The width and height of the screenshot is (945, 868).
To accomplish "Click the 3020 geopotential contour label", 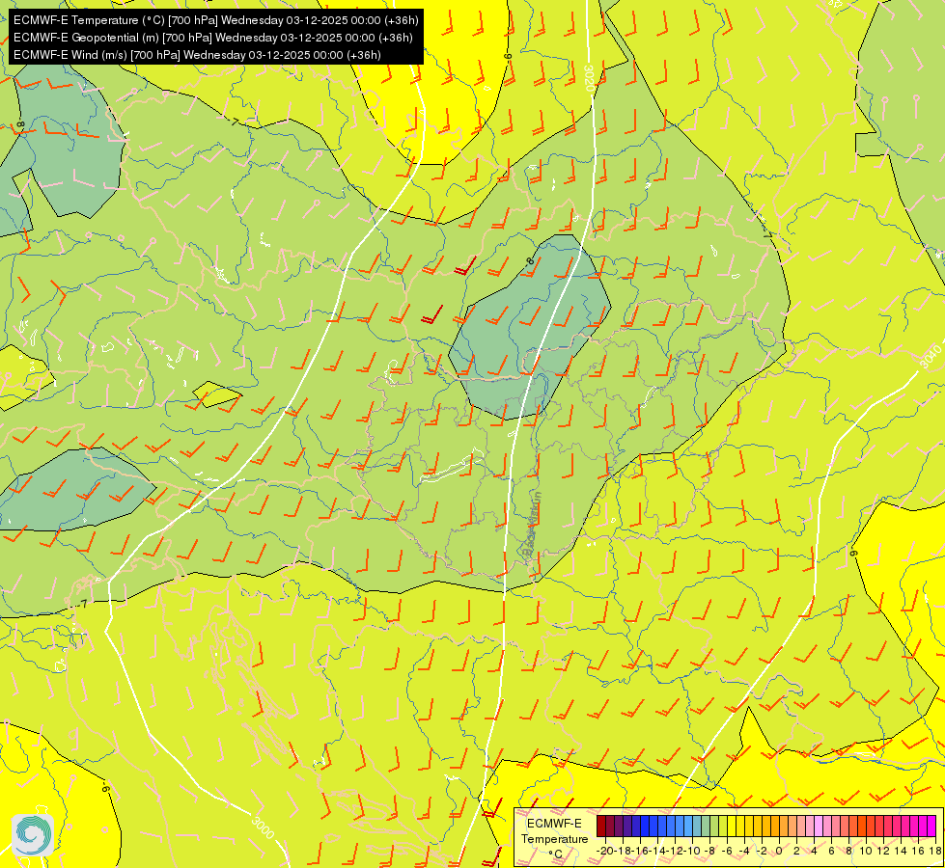I will (589, 78).
